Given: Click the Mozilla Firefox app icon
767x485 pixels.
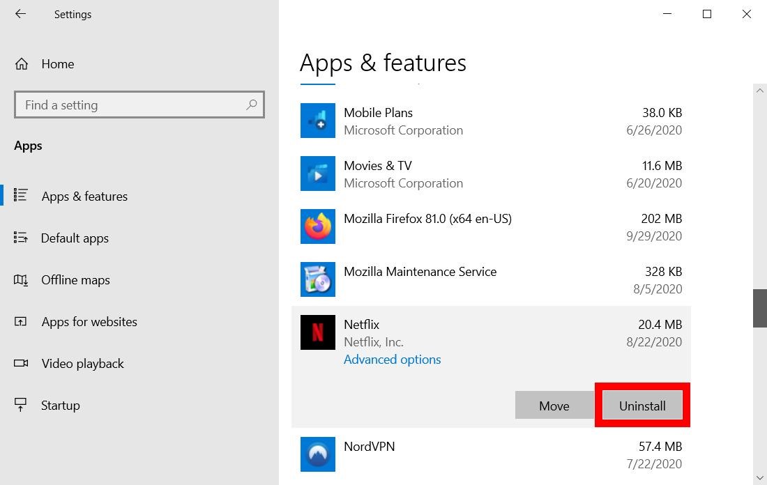Looking at the screenshot, I should tap(318, 226).
